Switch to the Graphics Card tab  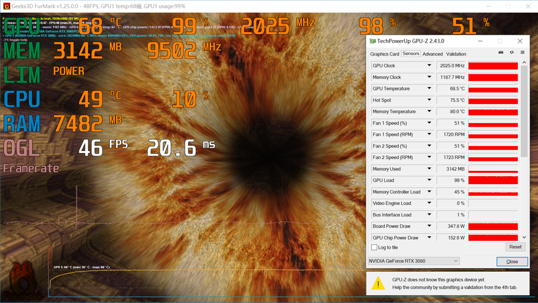point(384,54)
